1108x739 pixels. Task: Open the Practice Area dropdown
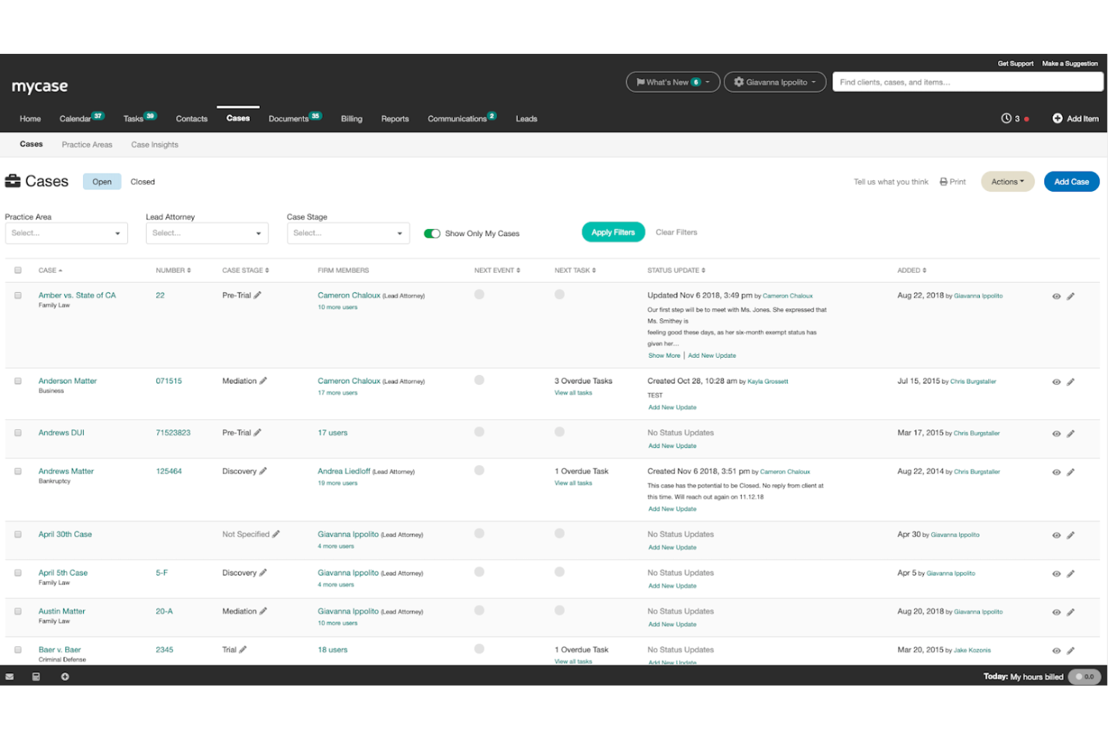coord(67,234)
